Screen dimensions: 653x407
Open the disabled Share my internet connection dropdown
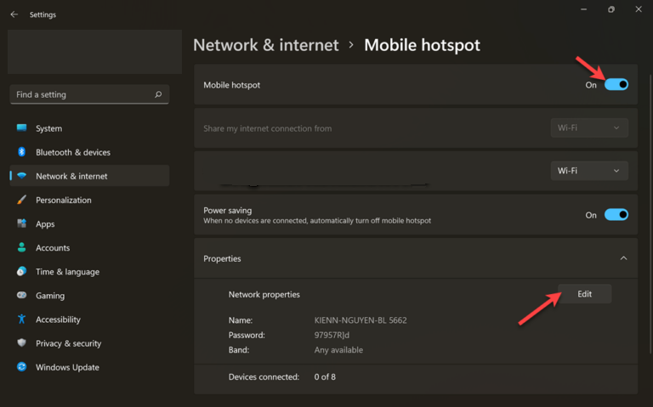click(x=589, y=127)
